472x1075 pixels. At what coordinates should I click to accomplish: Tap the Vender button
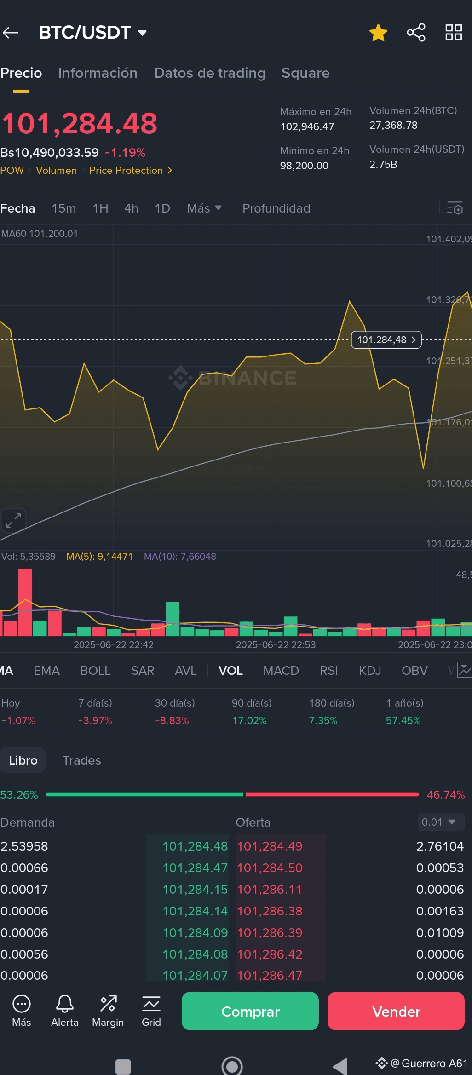pos(396,1011)
